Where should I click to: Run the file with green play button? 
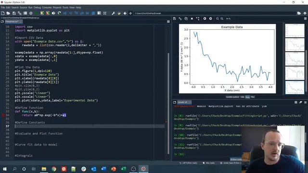[x=37, y=13]
